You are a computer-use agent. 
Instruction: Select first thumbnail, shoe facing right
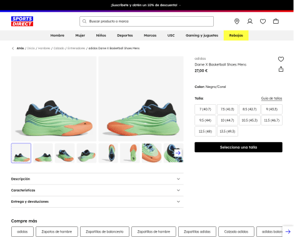(x=21, y=153)
